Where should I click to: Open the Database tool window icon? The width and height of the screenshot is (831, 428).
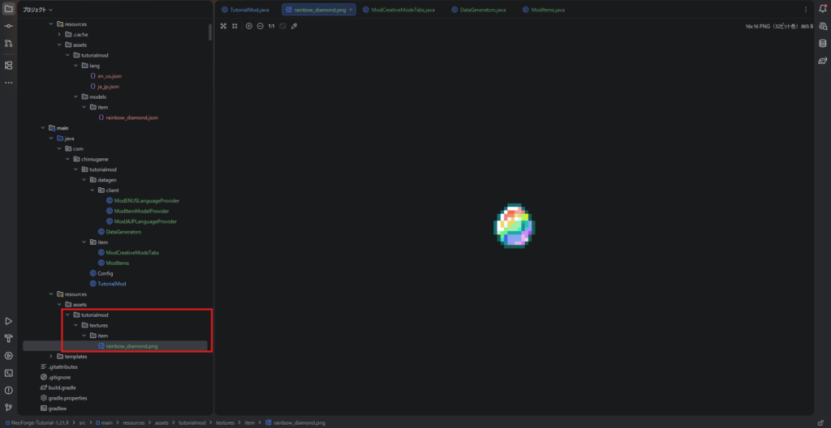click(x=822, y=44)
